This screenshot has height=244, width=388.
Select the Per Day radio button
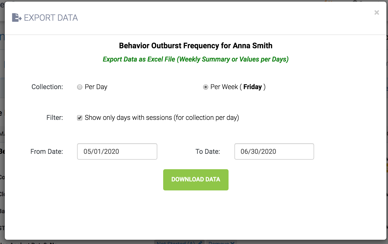click(80, 87)
